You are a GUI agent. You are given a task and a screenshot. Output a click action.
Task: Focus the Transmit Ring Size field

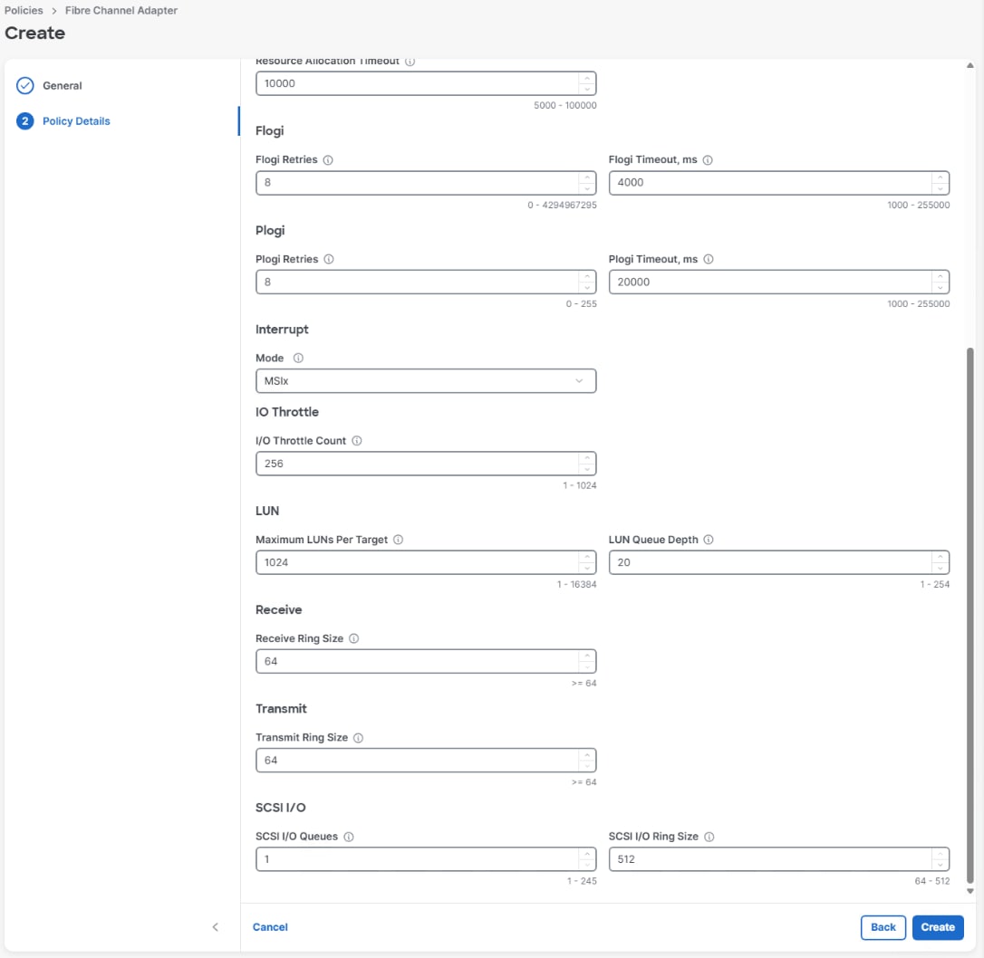point(426,761)
